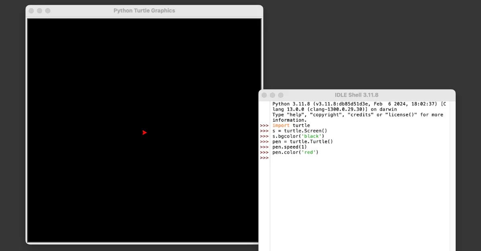This screenshot has width=481, height=251.
Task: Click the pen.speed(1) statement
Action: click(x=289, y=147)
